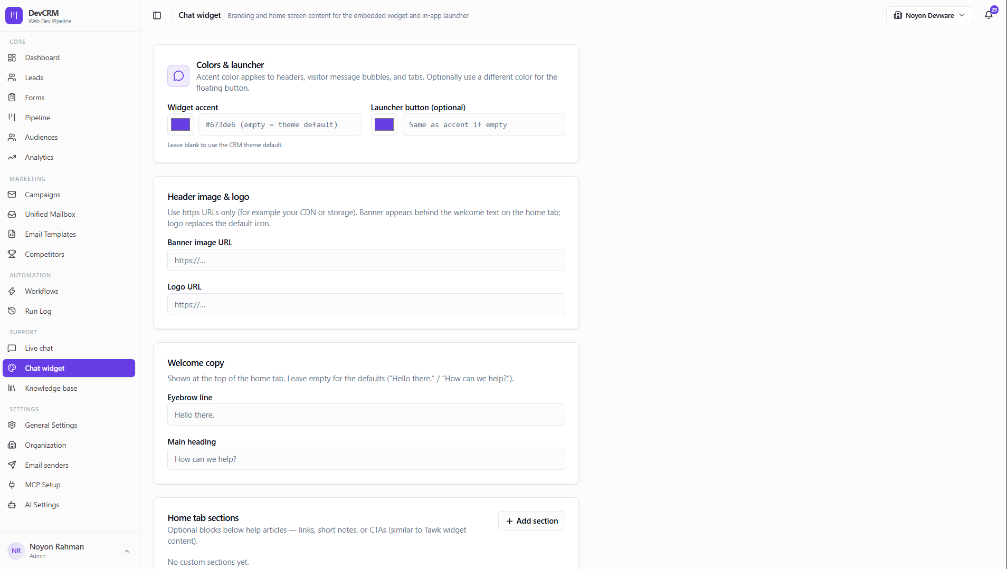Click the MCP Setup plug icon

coord(12,485)
